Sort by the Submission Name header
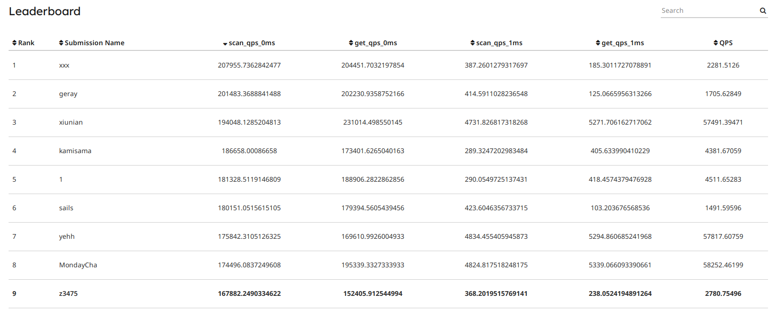Viewport: 769px width, 313px height. pos(94,43)
